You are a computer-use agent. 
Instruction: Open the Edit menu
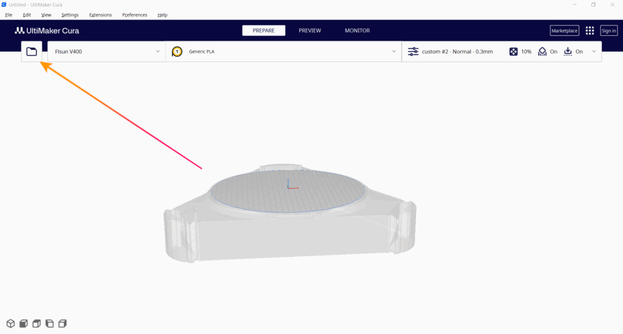tap(27, 15)
